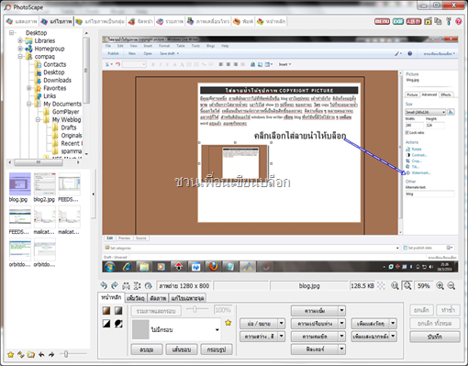The width and height of the screenshot is (468, 366).
Task: Switch to ภาพเคลื่อนไหว animated GIF tab
Action: 208,21
